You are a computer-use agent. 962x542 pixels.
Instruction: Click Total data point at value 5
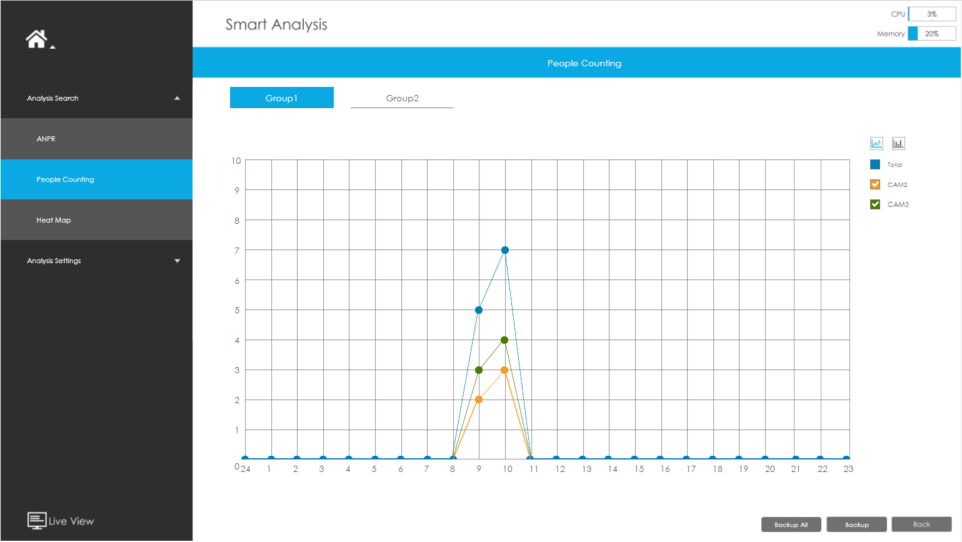tap(479, 310)
